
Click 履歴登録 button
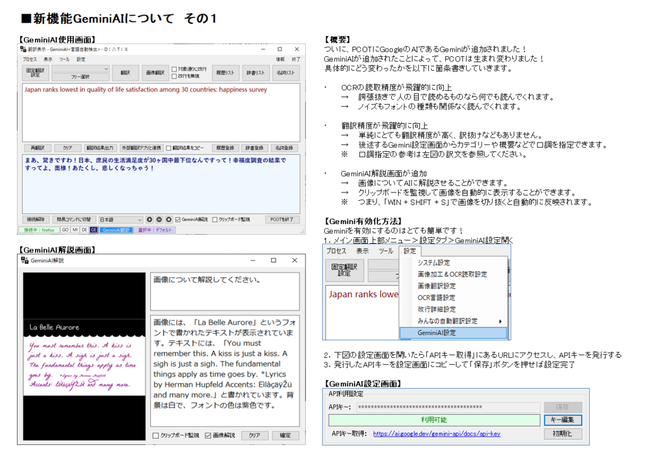point(225,148)
